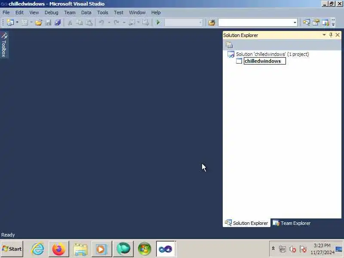Launch Internet Explorer from taskbar
344x258 pixels.
point(38,249)
